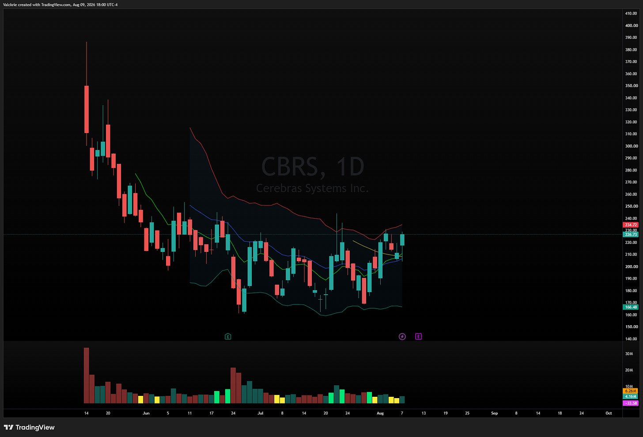This screenshot has width=643, height=437.
Task: Click the green 166.48 price label
Action: pyautogui.click(x=631, y=307)
